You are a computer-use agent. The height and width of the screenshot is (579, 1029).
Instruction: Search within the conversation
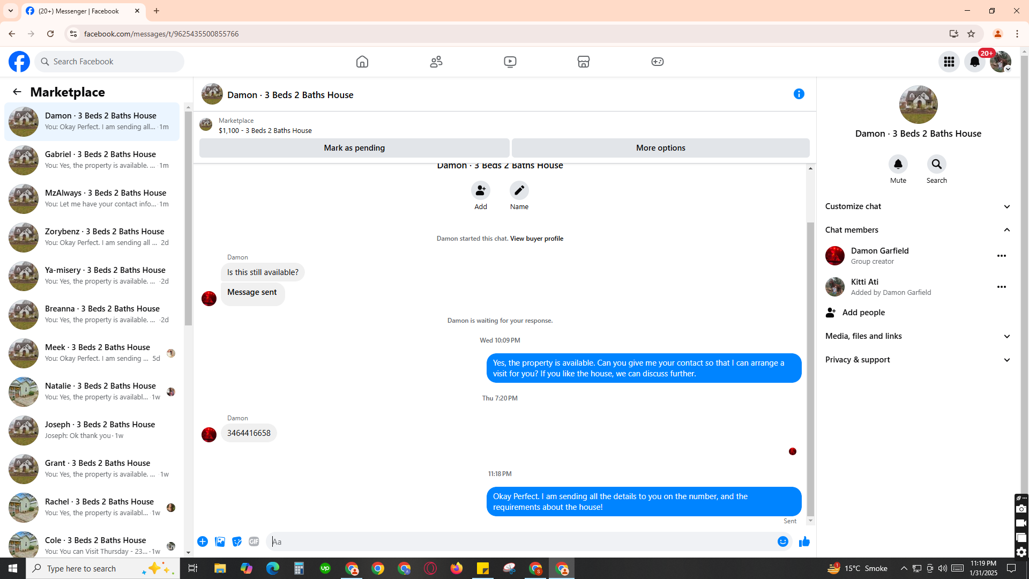click(x=937, y=164)
